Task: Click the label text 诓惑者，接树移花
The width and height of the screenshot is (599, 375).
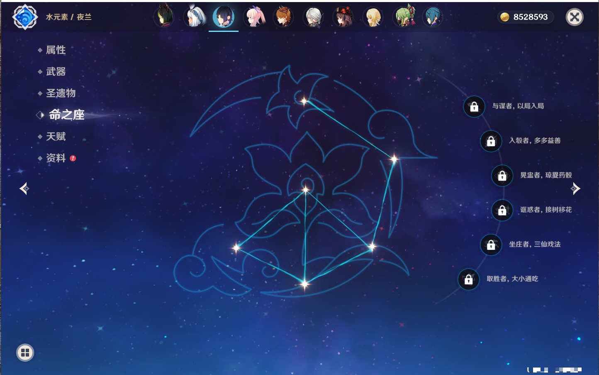Action: (x=546, y=210)
